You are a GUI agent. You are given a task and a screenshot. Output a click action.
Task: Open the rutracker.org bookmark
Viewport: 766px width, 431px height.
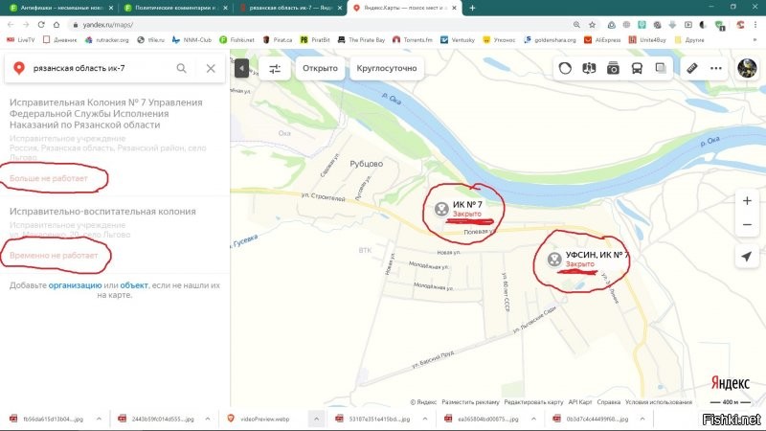click(107, 40)
